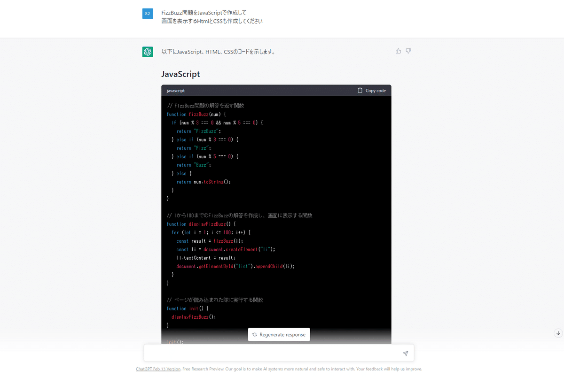Click the code line "function fizzBuzz(num) {"
This screenshot has width=564, height=377.
click(196, 114)
